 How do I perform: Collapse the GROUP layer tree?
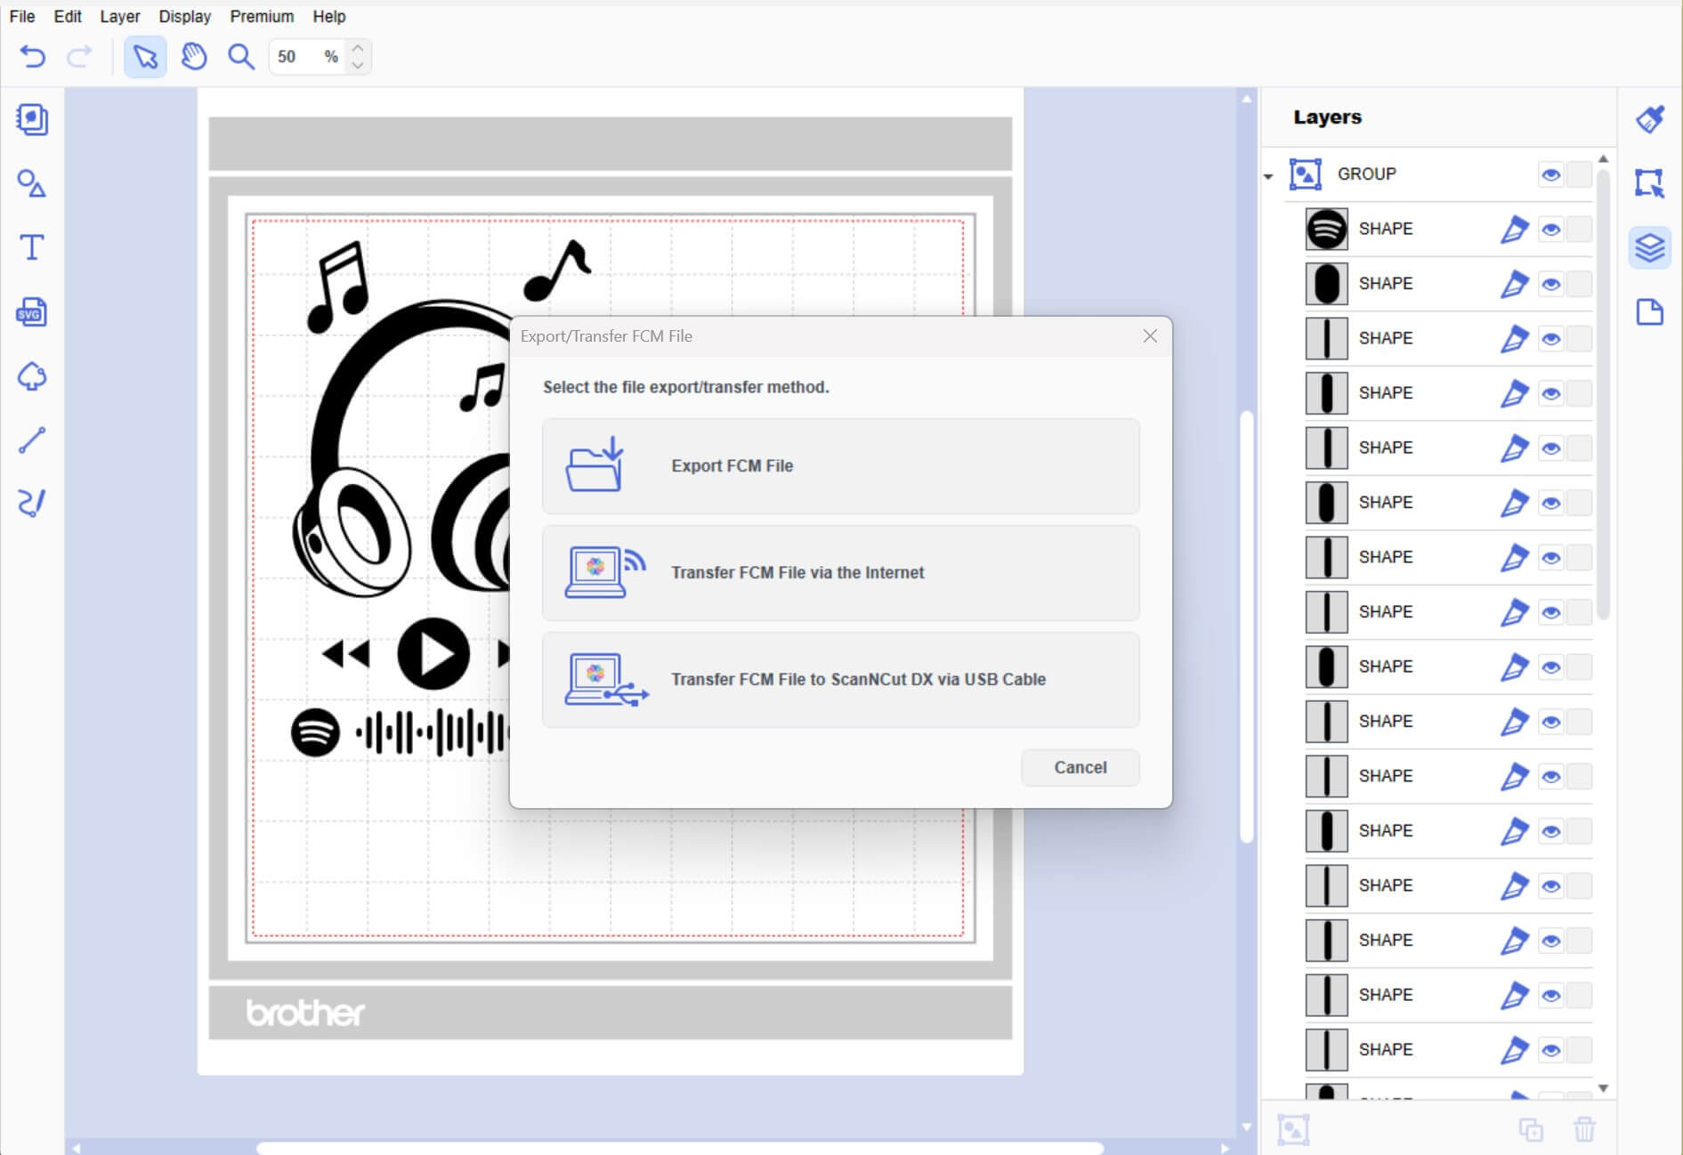[x=1268, y=176]
